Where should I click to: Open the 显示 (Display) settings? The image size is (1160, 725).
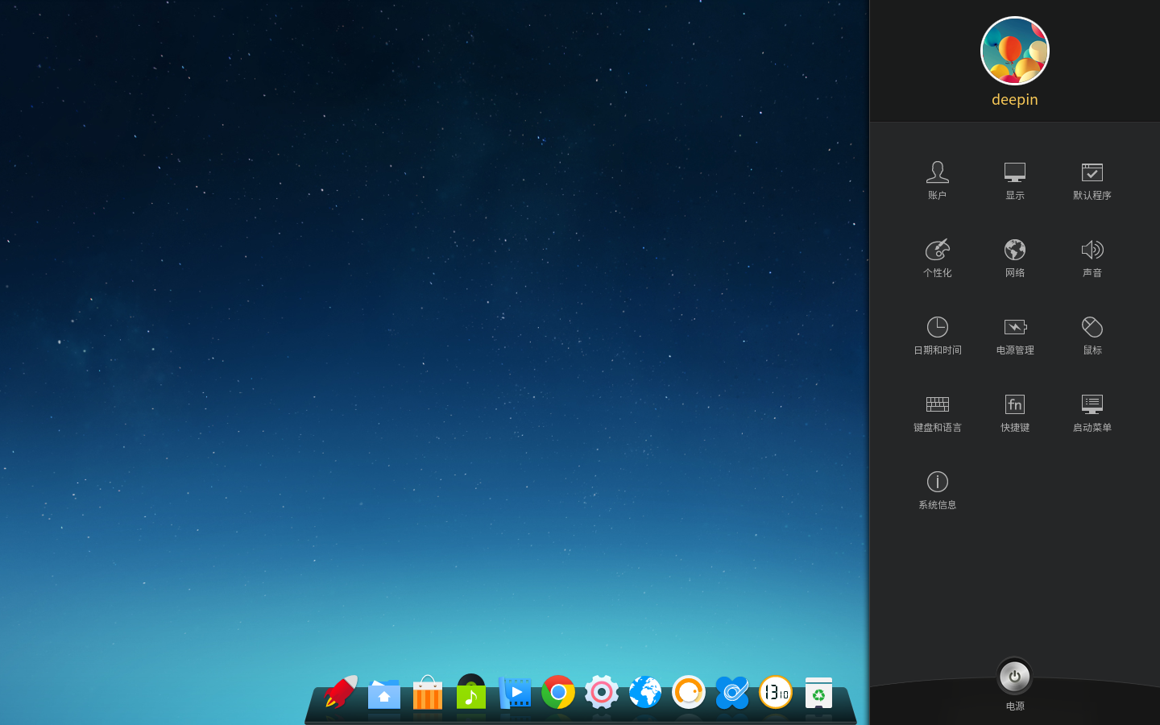1014,179
